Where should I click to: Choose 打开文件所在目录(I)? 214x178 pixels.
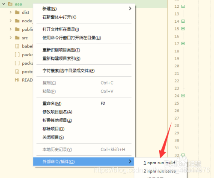84,30
